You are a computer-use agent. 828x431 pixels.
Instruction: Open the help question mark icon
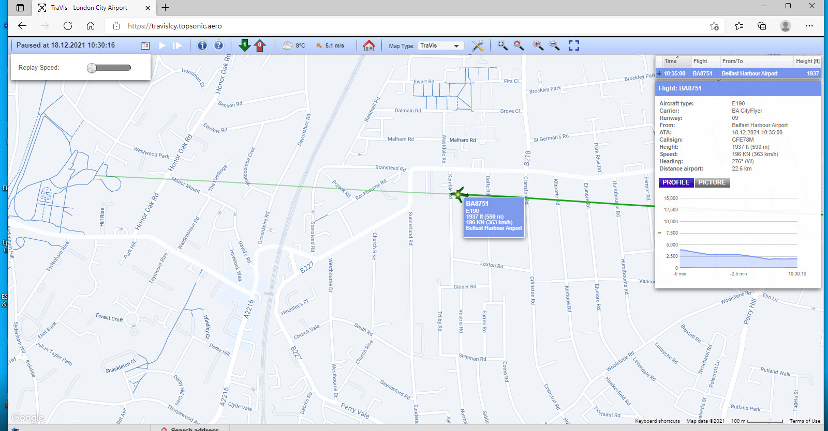point(218,45)
